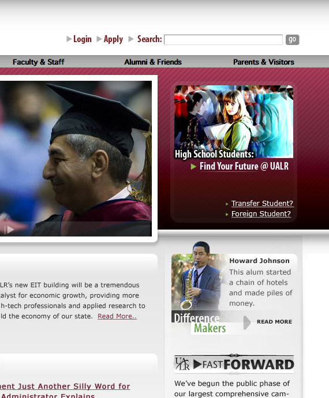Follow Find Your Future @ UALR link

(x=244, y=166)
